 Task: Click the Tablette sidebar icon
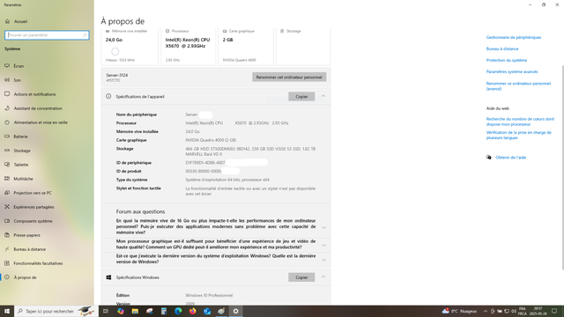point(7,165)
